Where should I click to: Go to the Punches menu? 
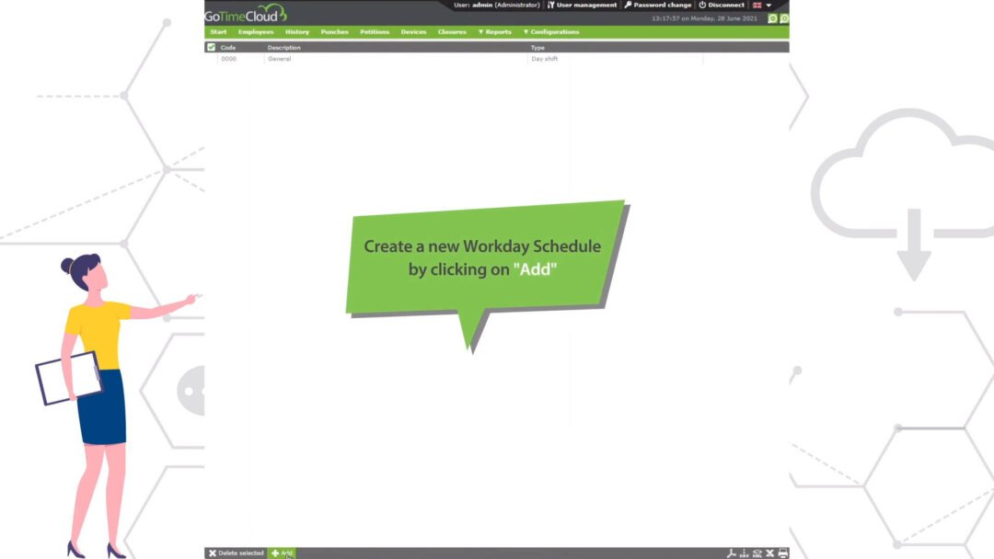point(334,32)
